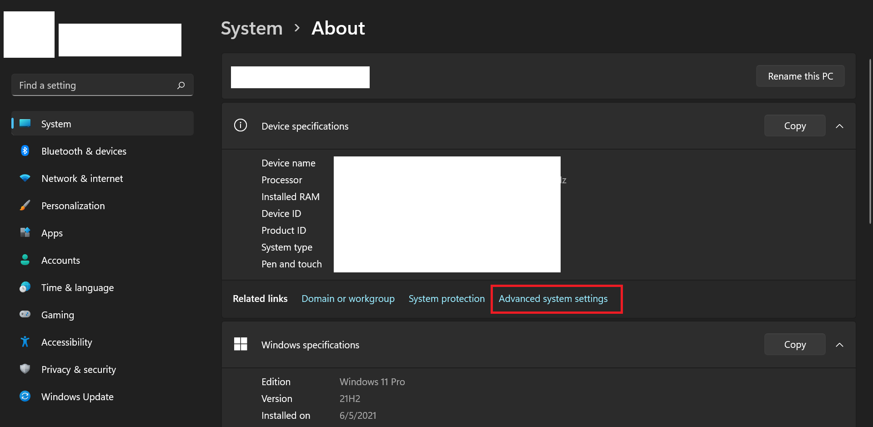The width and height of the screenshot is (873, 427).
Task: Open Domain or workgroup link
Action: click(348, 299)
